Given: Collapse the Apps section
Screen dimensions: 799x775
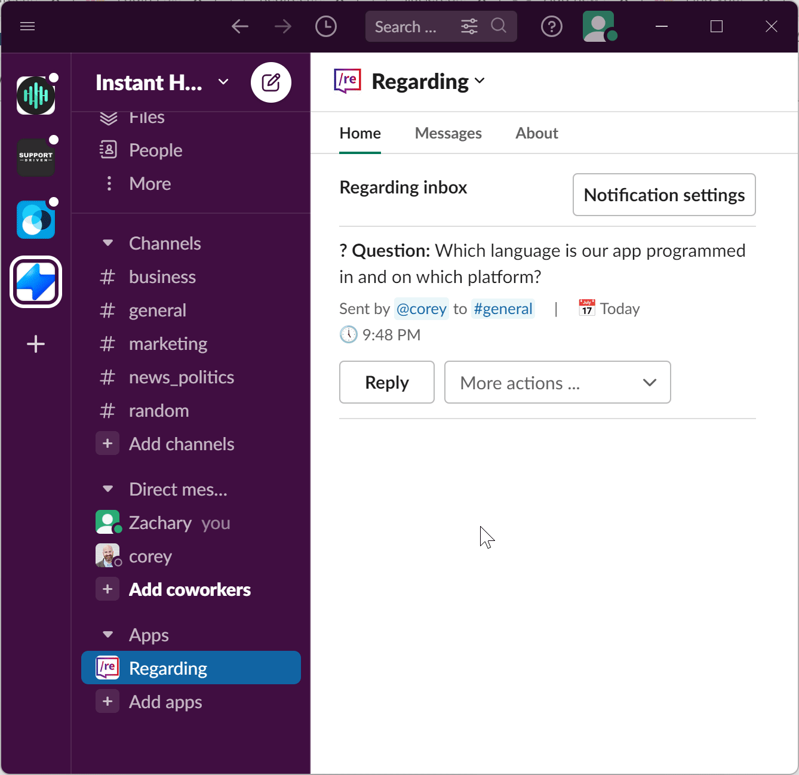Looking at the screenshot, I should coord(108,635).
